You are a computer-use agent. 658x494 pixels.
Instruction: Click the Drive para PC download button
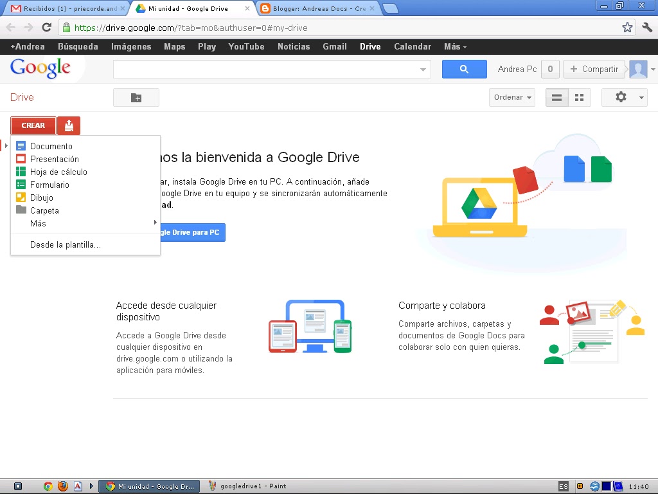tap(193, 232)
